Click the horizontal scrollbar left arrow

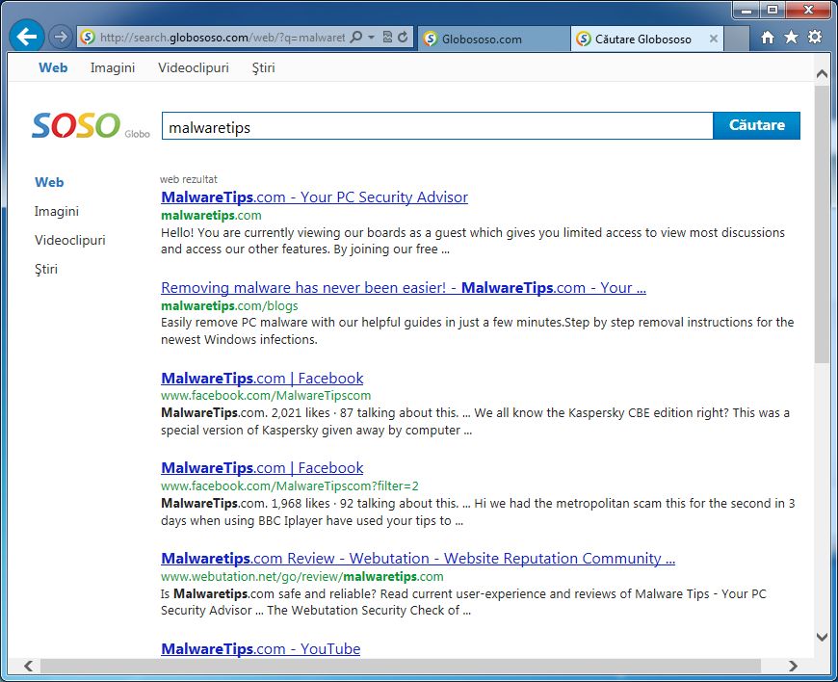coord(28,666)
